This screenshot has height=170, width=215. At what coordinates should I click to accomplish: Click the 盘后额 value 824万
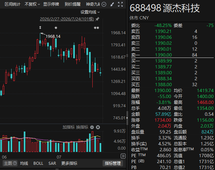[207, 132]
